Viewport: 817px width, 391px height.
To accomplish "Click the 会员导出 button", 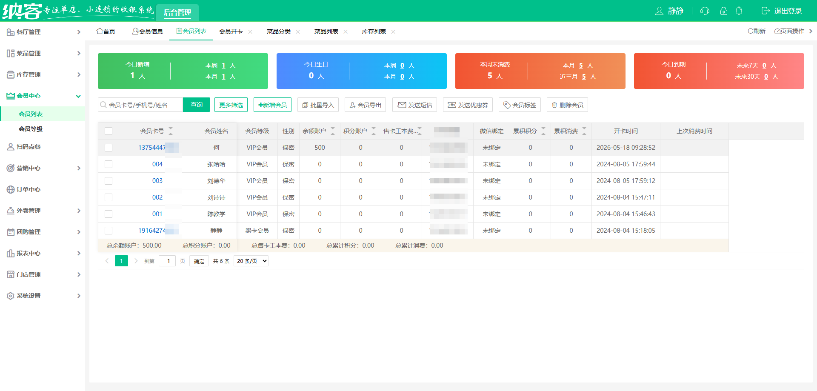I will pos(365,105).
